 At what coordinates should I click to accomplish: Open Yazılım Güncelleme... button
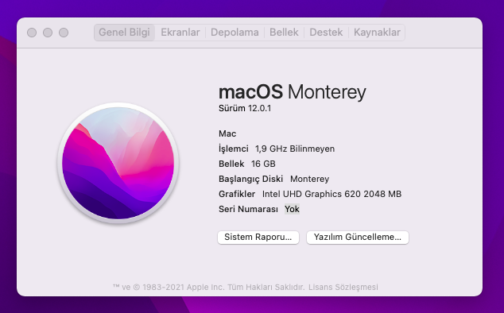[x=358, y=238]
